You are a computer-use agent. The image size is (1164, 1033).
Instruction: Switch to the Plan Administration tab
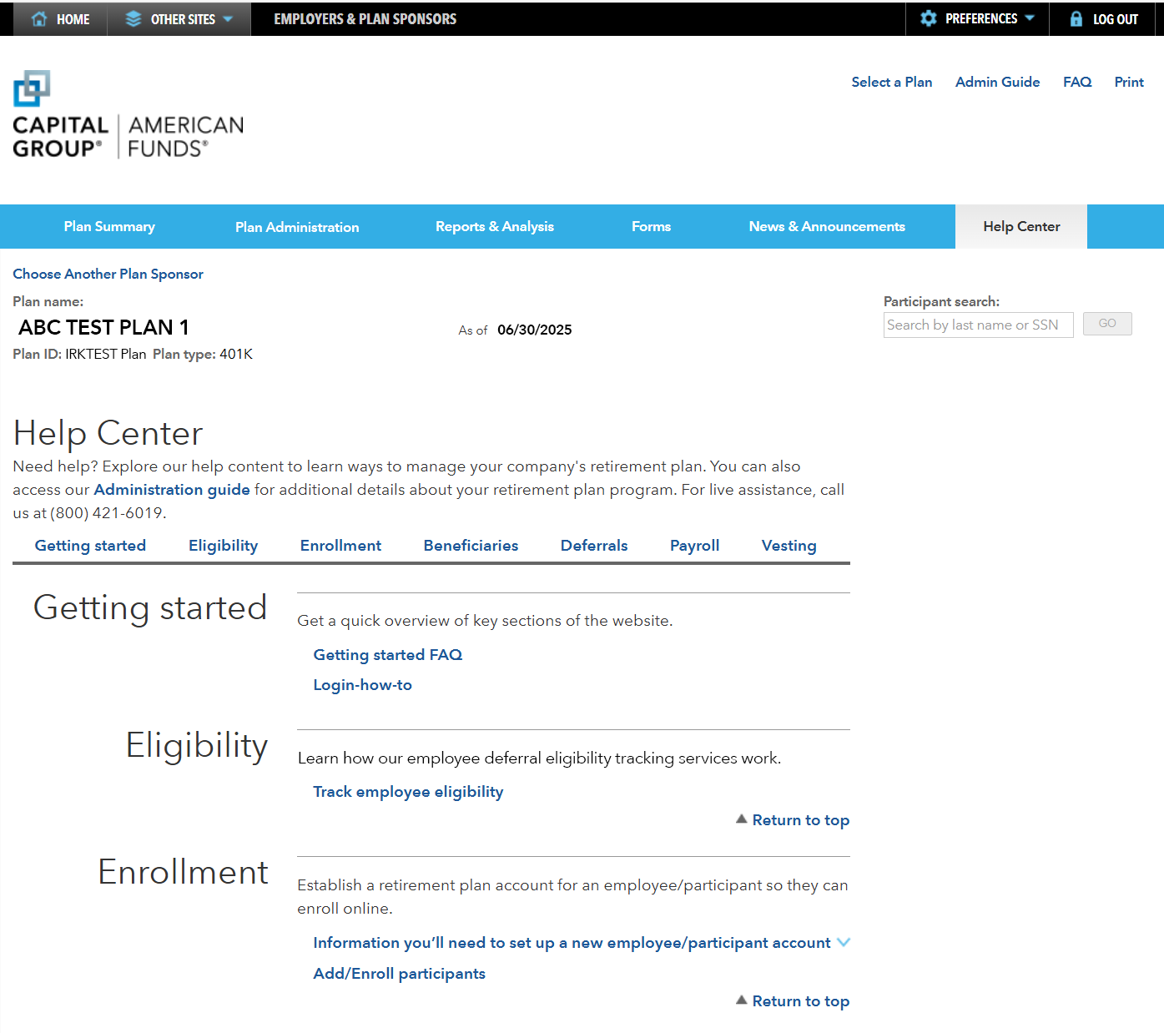point(297,226)
